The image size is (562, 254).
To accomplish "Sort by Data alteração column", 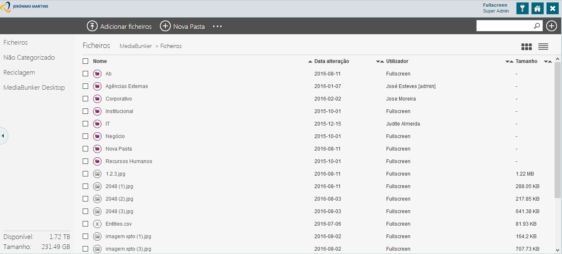I will point(332,61).
